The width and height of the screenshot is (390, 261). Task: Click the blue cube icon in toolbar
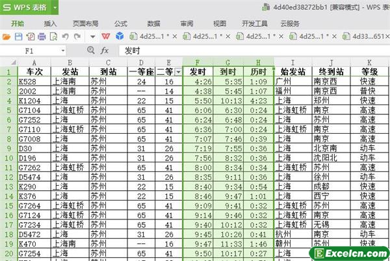point(120,36)
